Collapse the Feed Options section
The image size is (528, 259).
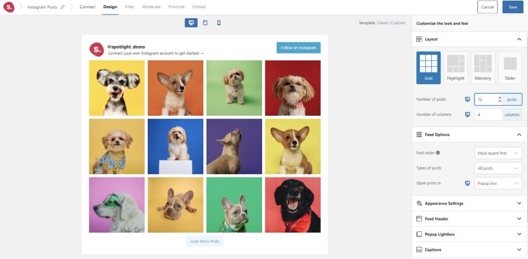click(519, 135)
